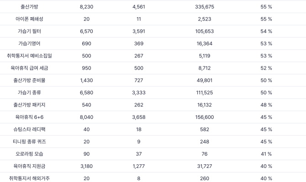Viewport: 306px width, 182px height.
Task: Select the 아이폰 폐쇄성 keyword
Action: coord(30,19)
